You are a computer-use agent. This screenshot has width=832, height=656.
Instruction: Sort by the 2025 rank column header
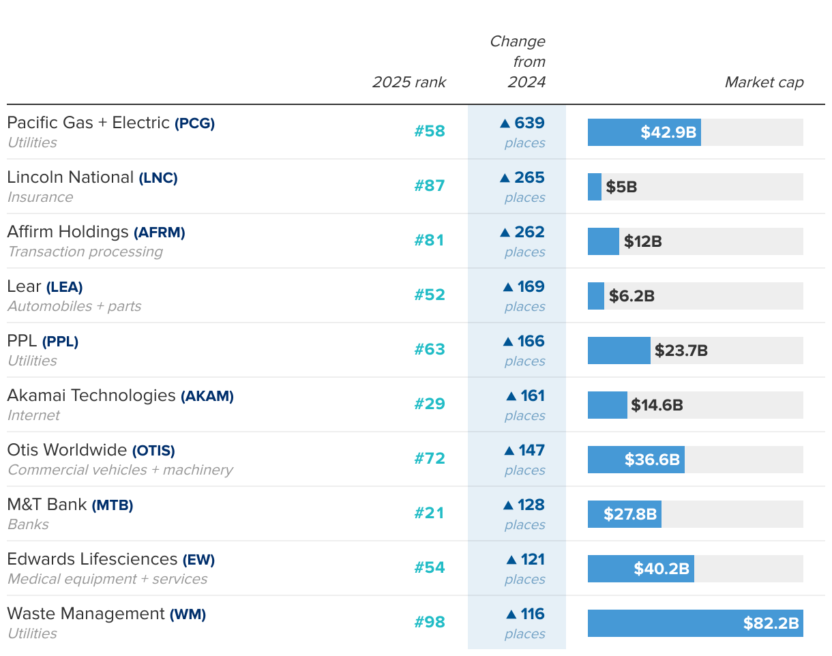click(408, 83)
